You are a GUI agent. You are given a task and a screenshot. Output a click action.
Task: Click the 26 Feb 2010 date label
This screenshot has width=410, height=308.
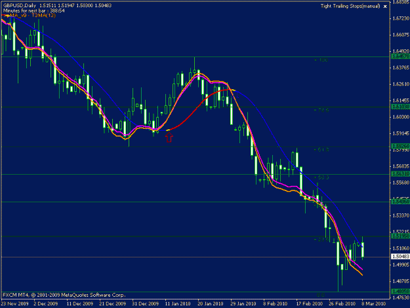pyautogui.click(x=342, y=304)
